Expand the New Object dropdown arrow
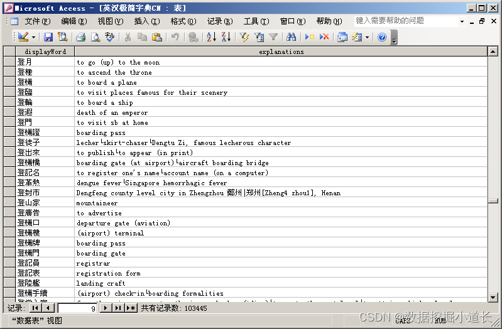Screen dimensions: 502x329 click(367, 38)
